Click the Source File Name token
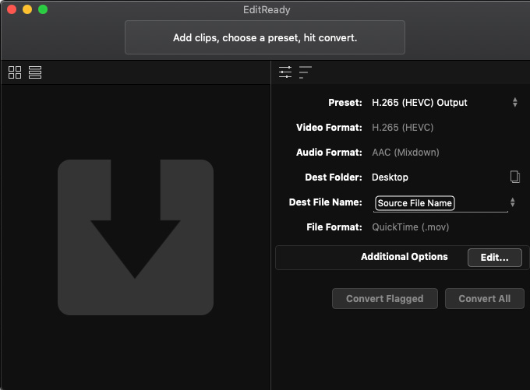 (415, 203)
